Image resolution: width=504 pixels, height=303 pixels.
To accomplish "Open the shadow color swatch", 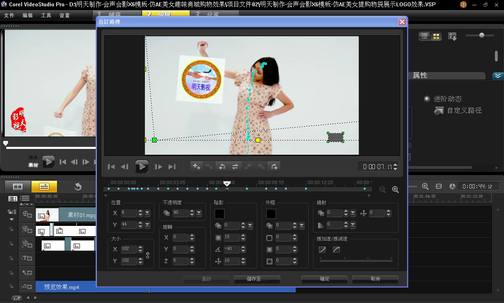I will pyautogui.click(x=219, y=214).
